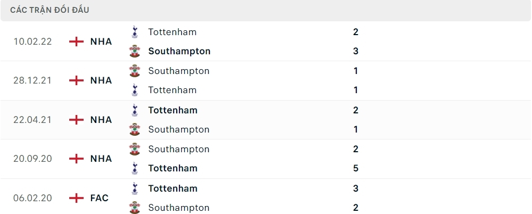Screen dimensions: 532x214
Task: Click England flag in 10.02.22 row
Action: coord(77,42)
